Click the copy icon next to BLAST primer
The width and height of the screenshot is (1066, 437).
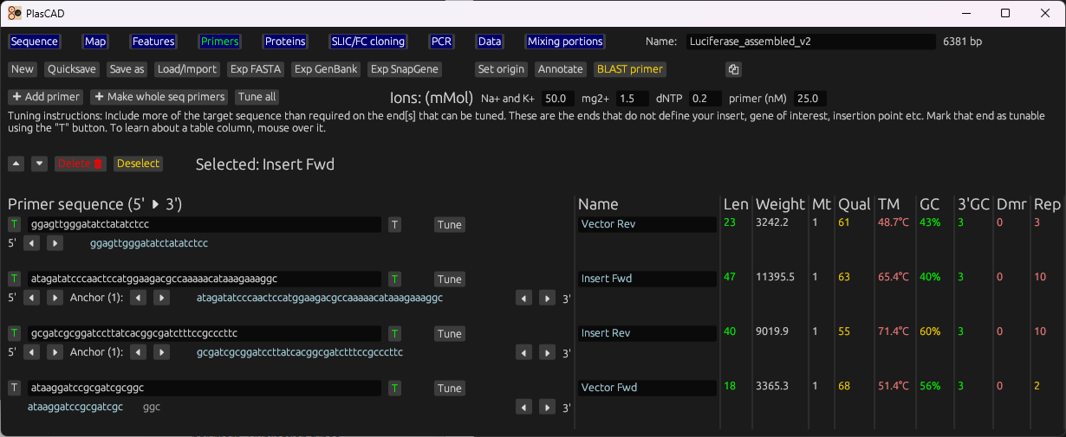[x=733, y=69]
